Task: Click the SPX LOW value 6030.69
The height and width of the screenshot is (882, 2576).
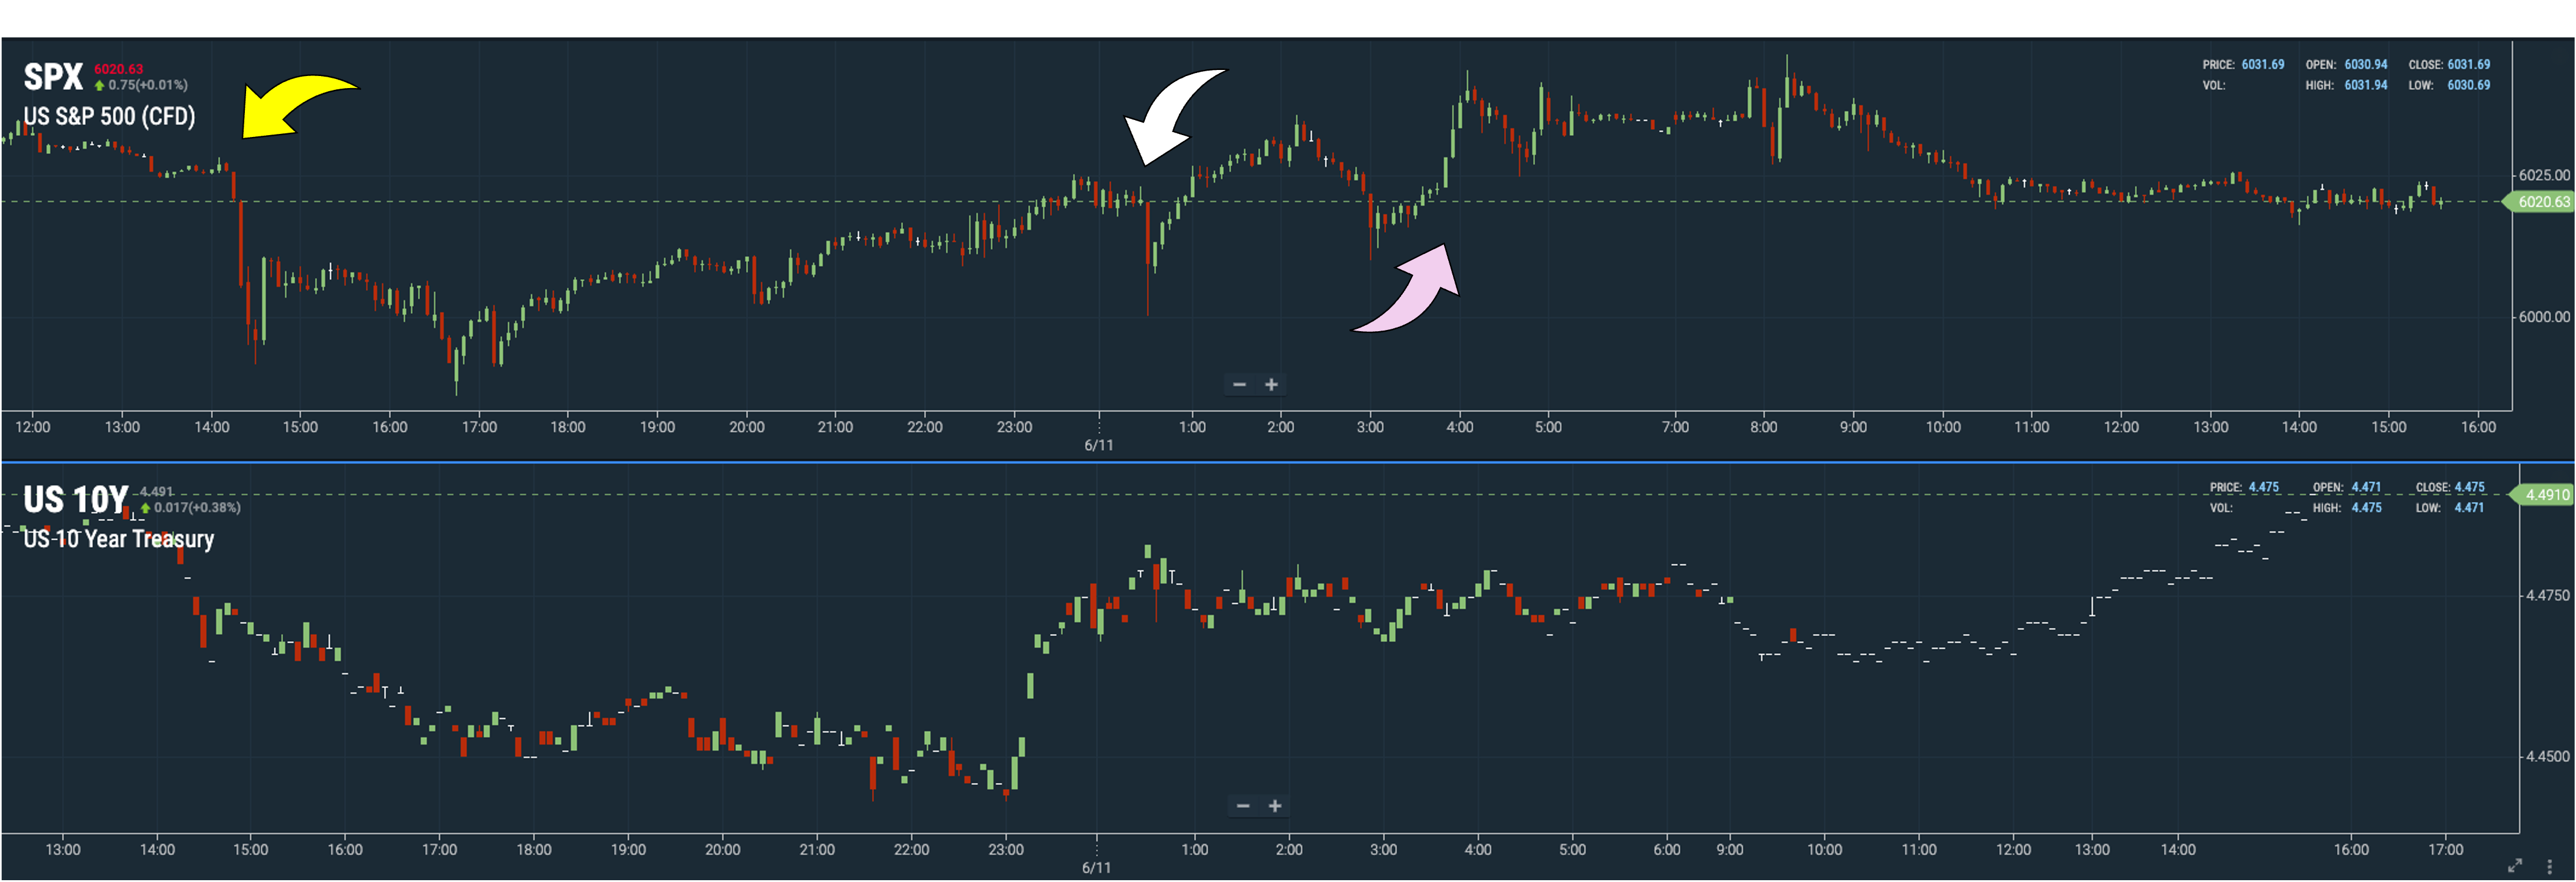Action: [x=2468, y=85]
